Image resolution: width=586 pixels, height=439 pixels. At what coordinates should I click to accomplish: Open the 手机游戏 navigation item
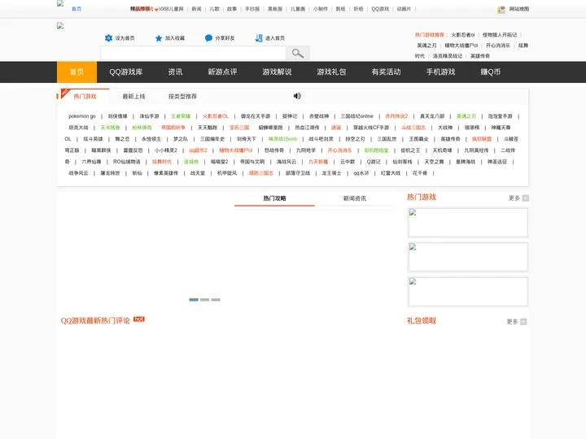(440, 72)
